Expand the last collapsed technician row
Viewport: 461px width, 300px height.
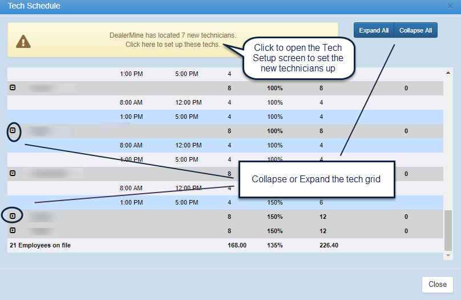pyautogui.click(x=13, y=231)
